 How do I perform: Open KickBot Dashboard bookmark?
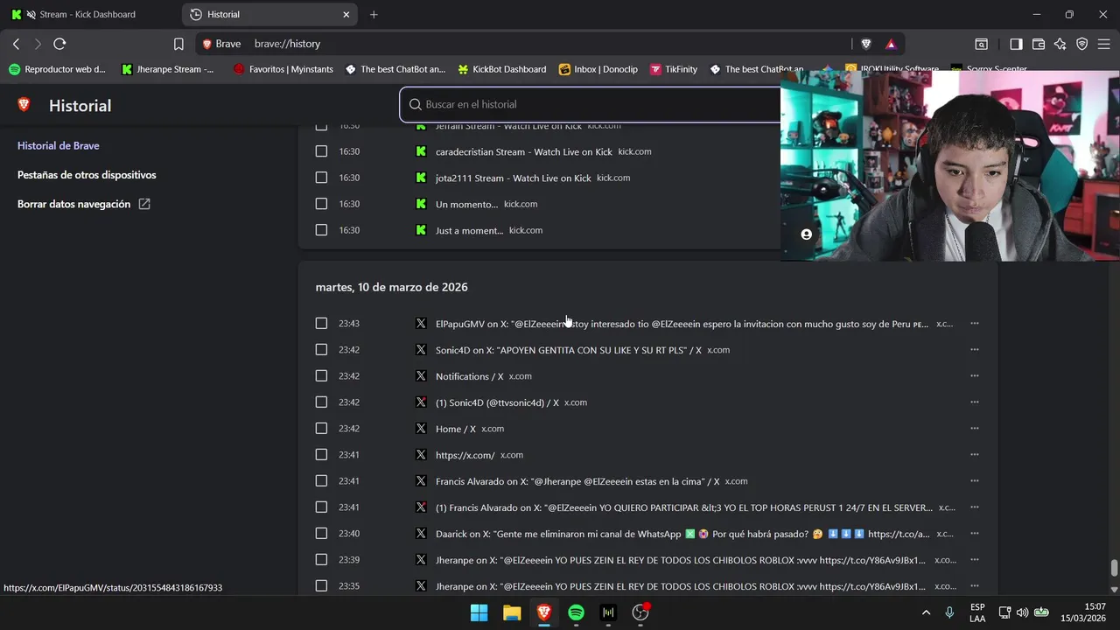tap(501, 69)
